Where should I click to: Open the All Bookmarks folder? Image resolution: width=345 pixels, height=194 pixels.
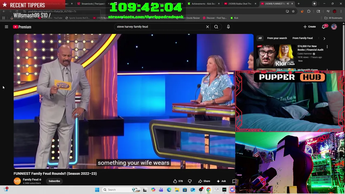[333, 18]
